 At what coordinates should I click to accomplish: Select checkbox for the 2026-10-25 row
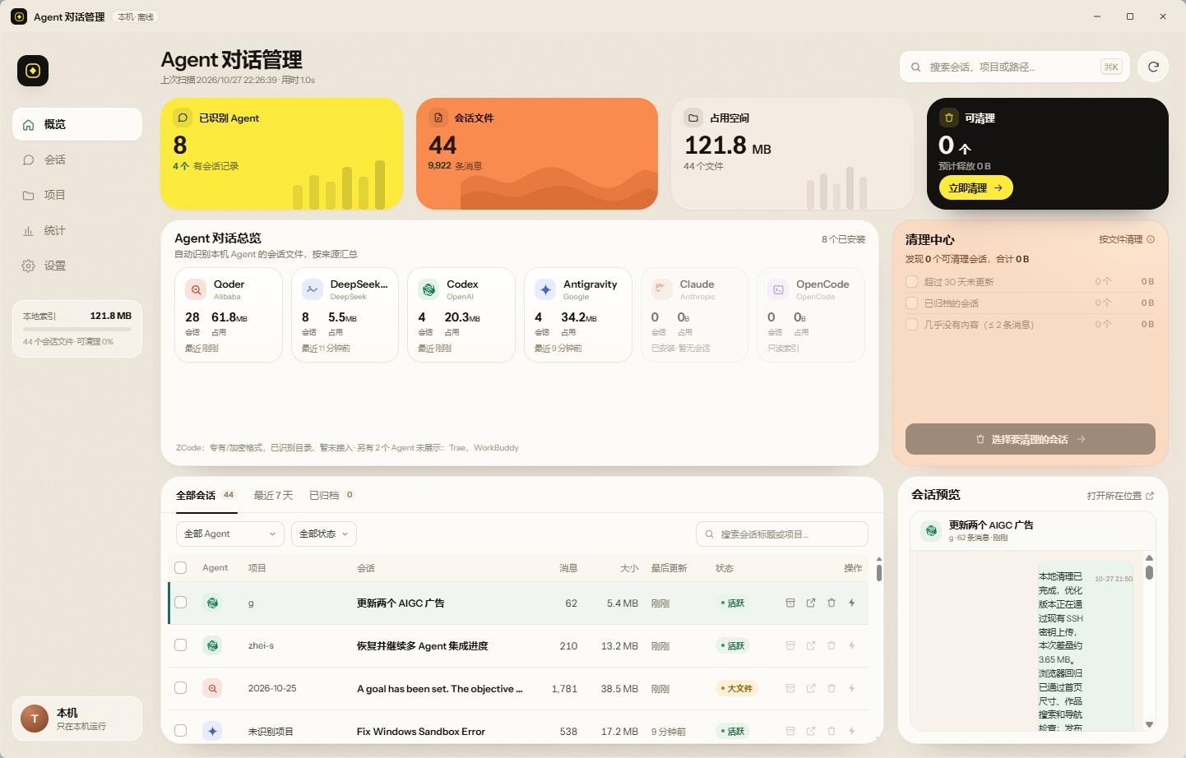point(181,688)
